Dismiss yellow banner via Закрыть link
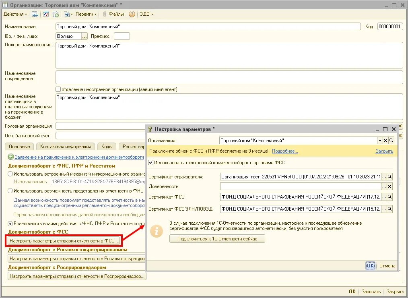The image size is (408, 298). 384,151
